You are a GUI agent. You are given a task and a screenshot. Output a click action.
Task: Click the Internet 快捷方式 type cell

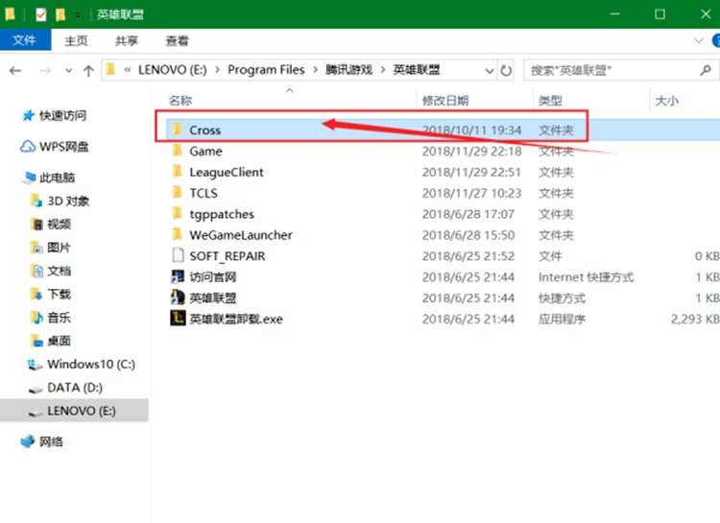click(x=586, y=277)
